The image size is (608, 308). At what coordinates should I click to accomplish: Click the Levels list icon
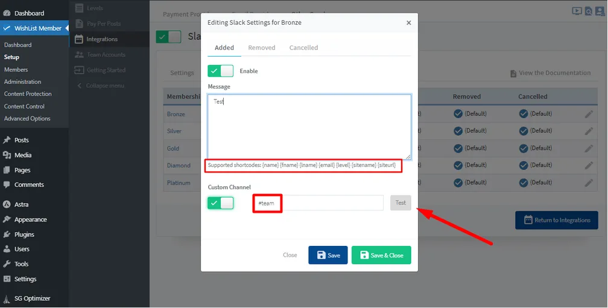[79, 8]
